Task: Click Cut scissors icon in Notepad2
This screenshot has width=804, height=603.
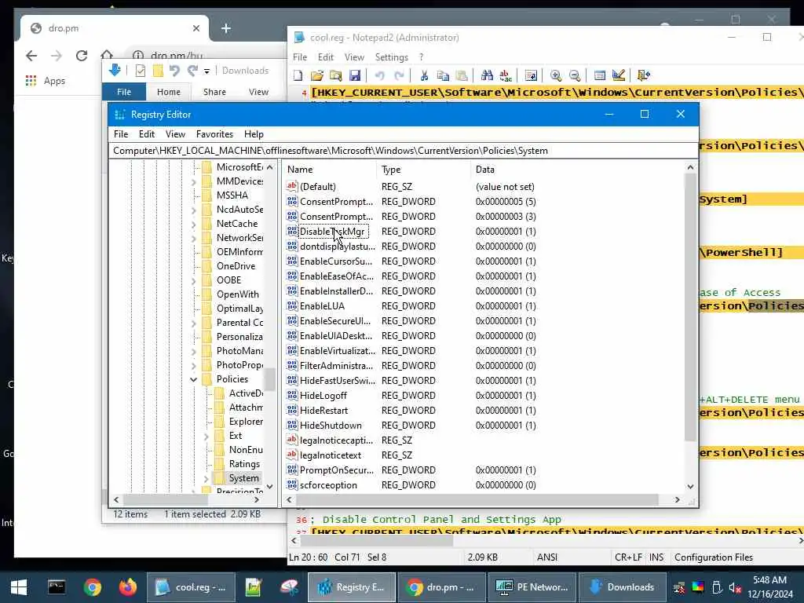Action: click(x=424, y=76)
